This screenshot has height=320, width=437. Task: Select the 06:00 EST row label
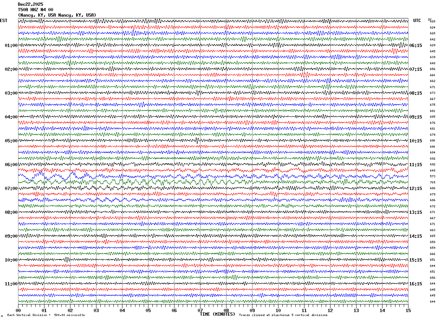click(x=11, y=165)
